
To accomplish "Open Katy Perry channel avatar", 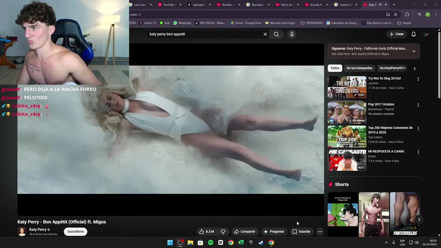I will click(22, 231).
